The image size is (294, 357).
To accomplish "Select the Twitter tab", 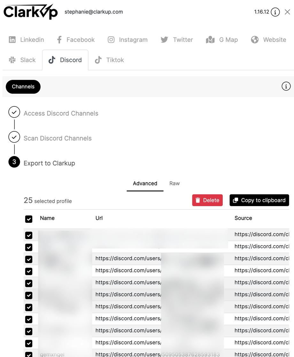I will click(x=177, y=40).
